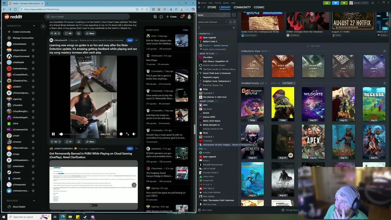391x220 pixels.
Task: Click Create post button on Reddit
Action: [x=171, y=16]
